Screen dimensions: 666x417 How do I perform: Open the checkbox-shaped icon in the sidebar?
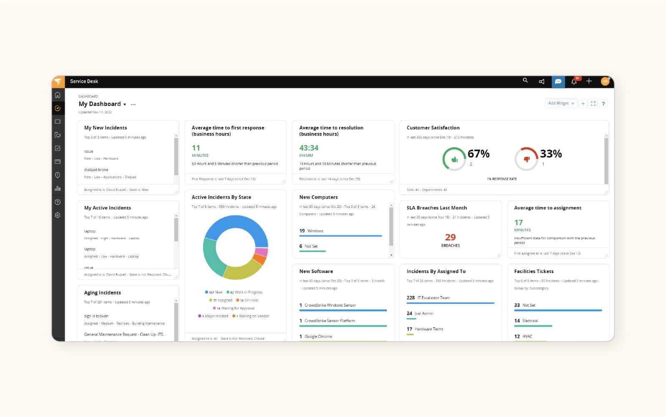[x=58, y=148]
